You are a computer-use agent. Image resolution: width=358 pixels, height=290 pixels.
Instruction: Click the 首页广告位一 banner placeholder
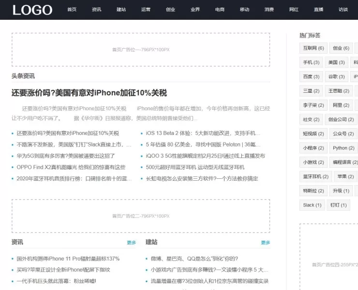[x=141, y=49]
